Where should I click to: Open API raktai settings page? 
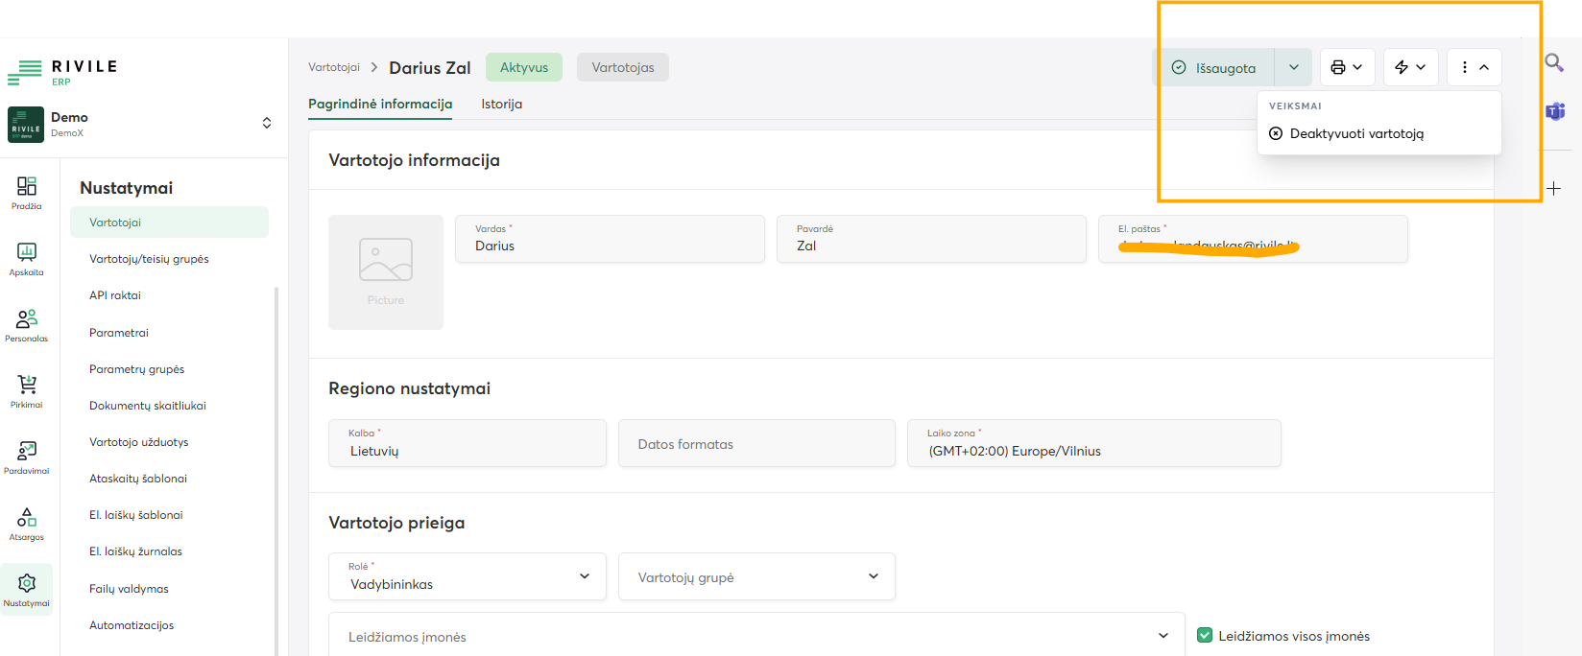[x=115, y=295]
